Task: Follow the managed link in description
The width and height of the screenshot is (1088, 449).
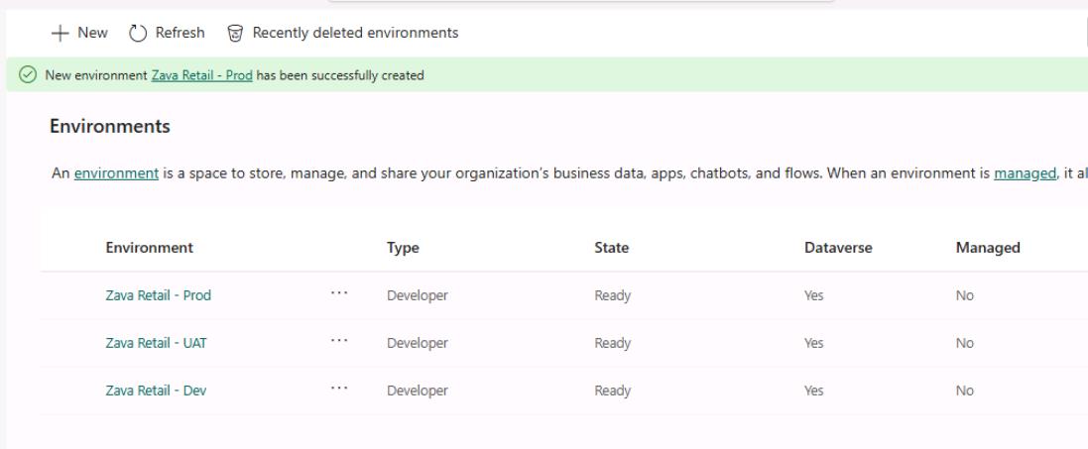Action: [1025, 172]
